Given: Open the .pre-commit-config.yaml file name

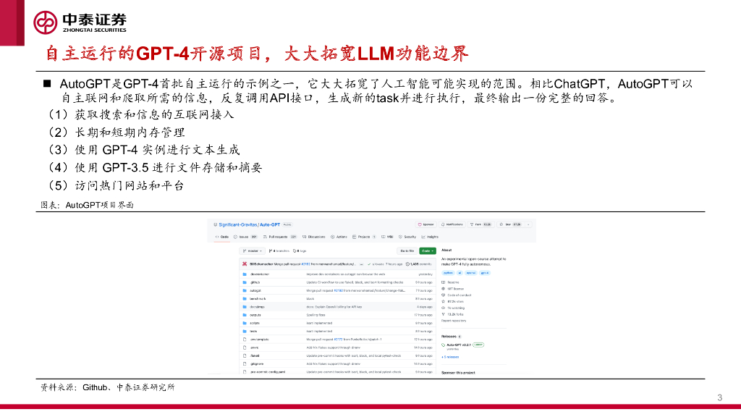Looking at the screenshot, I should coord(268,372).
